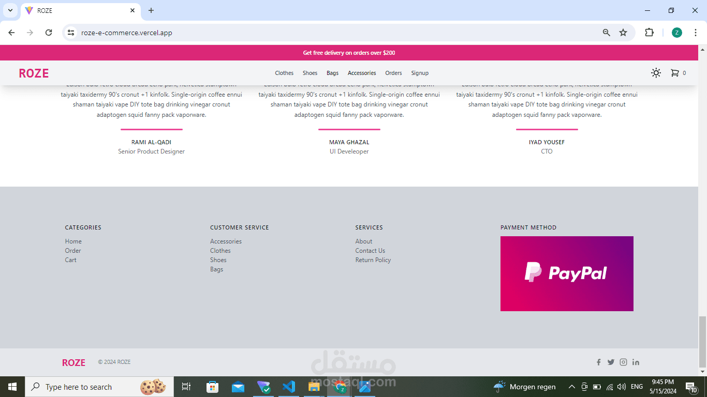Open Photos app from taskbar

pyautogui.click(x=365, y=387)
